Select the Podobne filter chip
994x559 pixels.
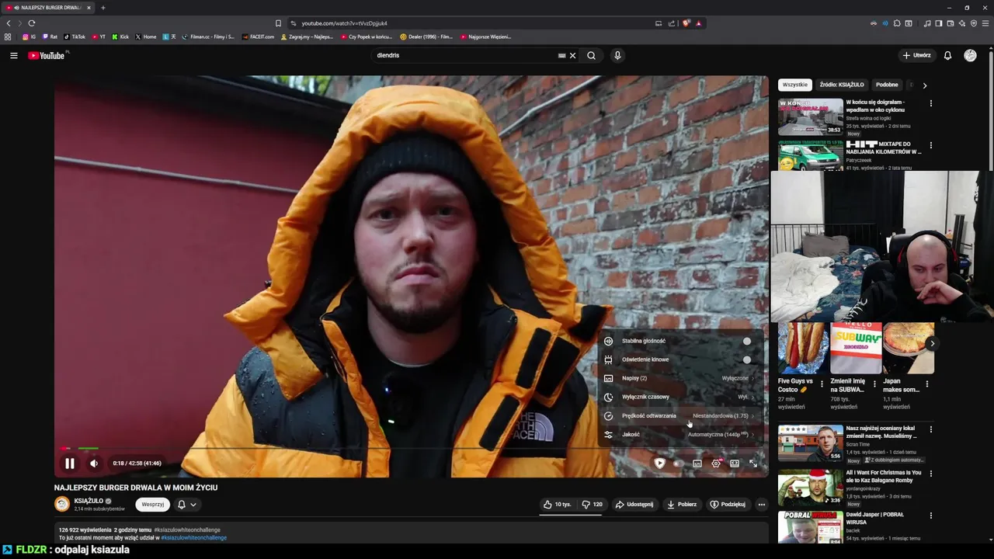[x=887, y=85]
